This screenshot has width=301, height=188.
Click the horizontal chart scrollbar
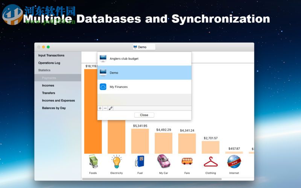pos(152,179)
